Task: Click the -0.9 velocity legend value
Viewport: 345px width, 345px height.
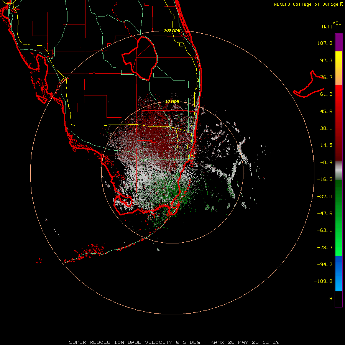Action: tap(326, 163)
